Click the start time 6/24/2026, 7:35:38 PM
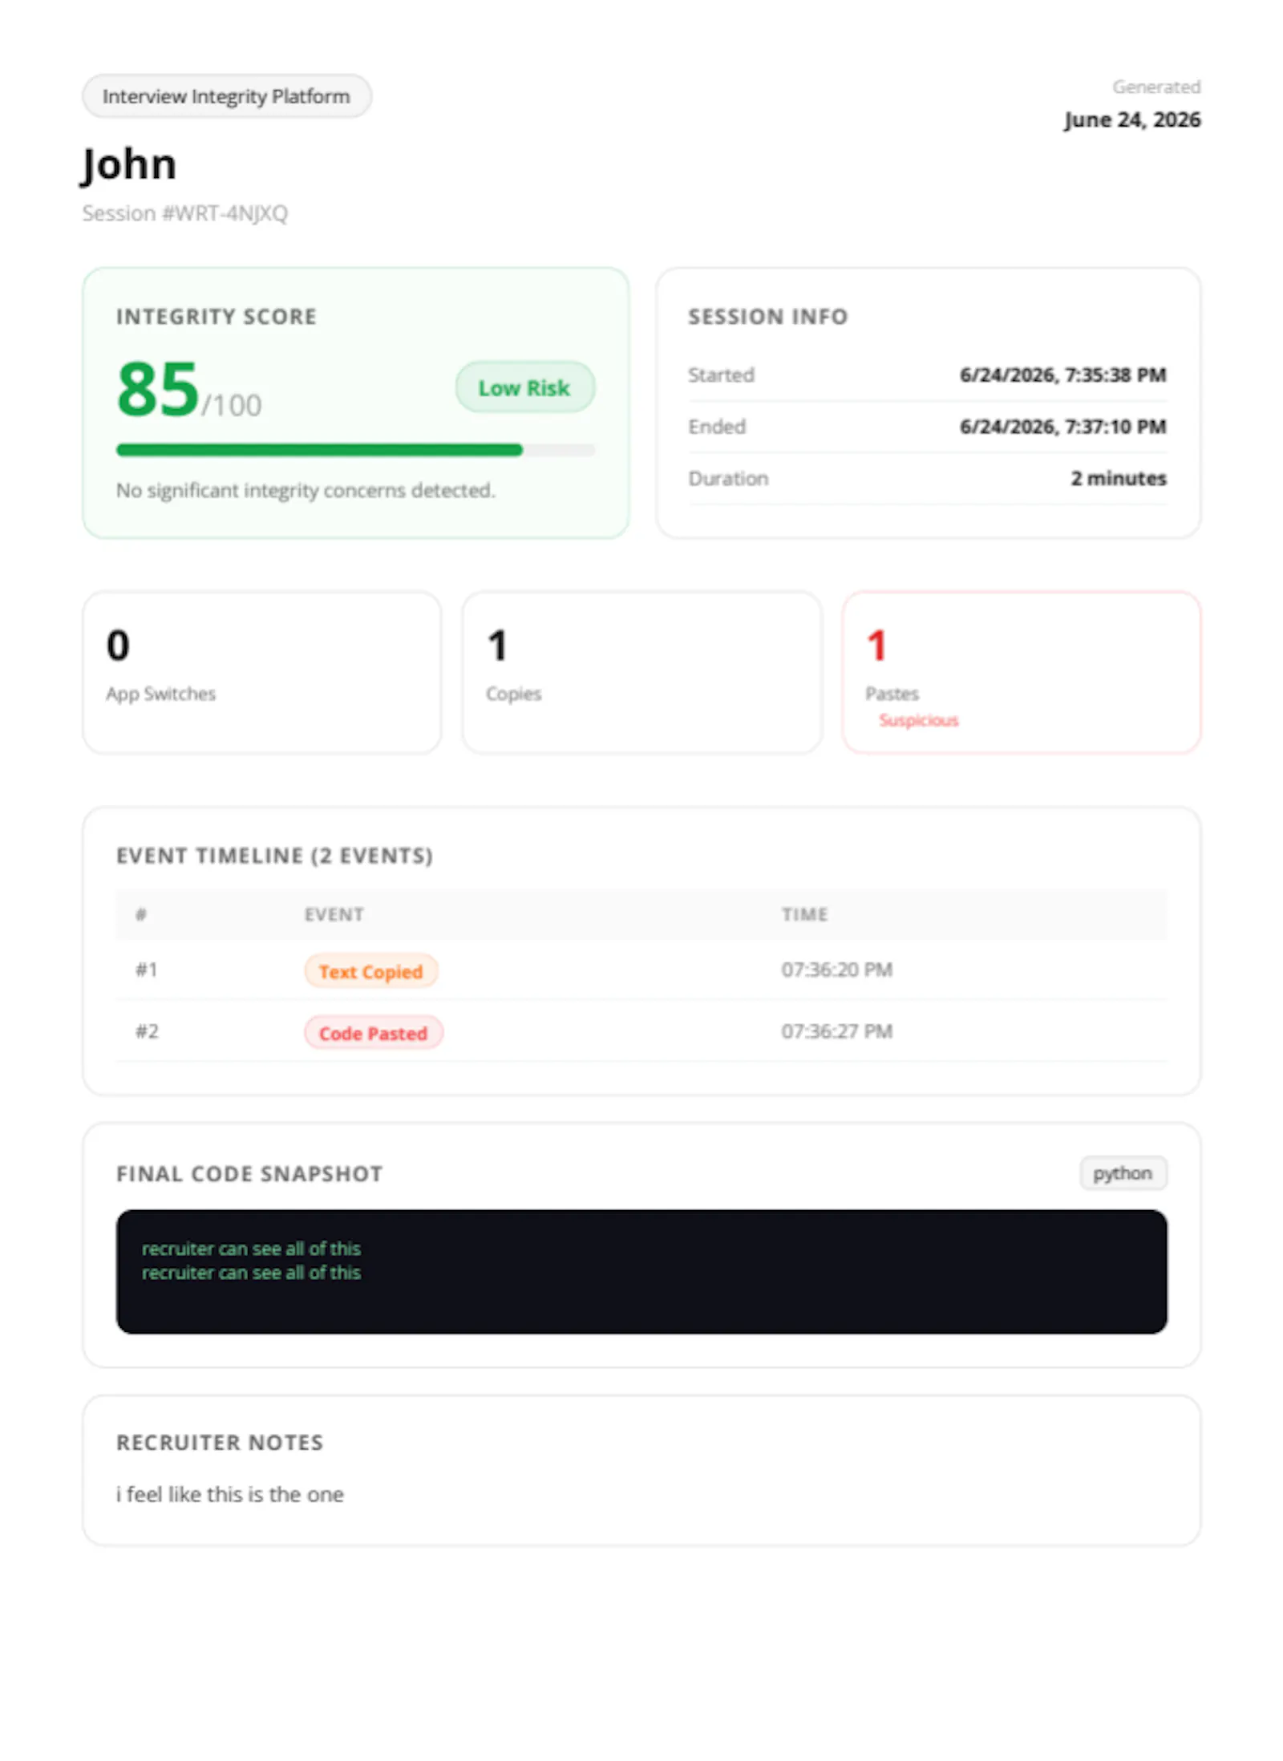 [x=1062, y=375]
